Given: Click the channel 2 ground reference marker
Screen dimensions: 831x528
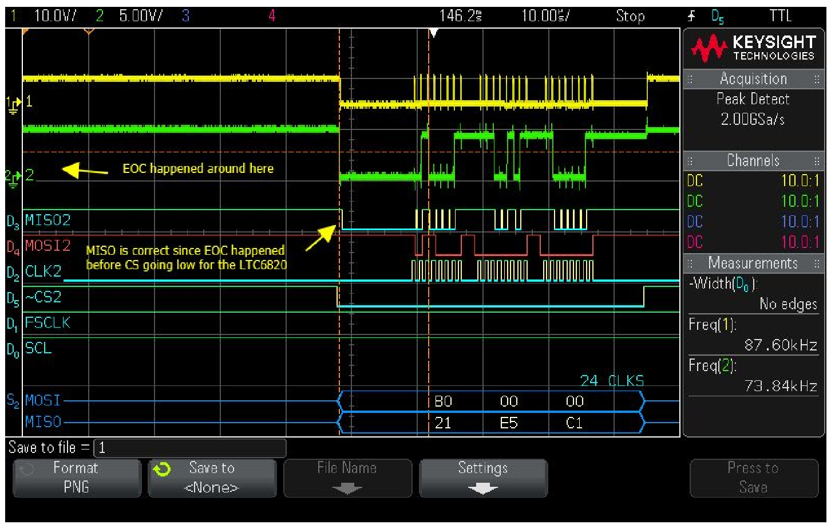Looking at the screenshot, I should (14, 177).
